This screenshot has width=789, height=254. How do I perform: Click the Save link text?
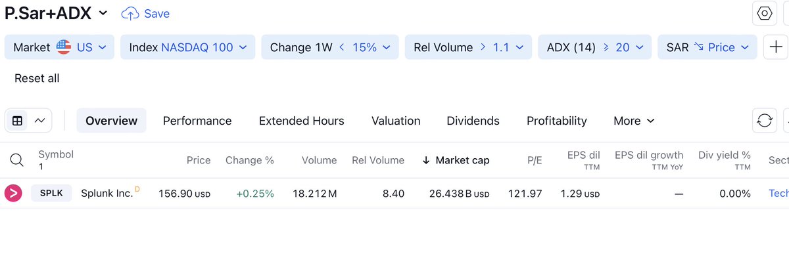click(157, 13)
